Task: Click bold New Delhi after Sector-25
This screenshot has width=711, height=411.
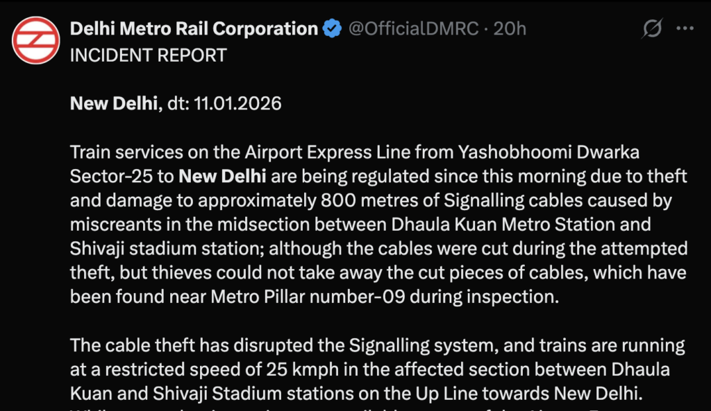Action: 222,176
